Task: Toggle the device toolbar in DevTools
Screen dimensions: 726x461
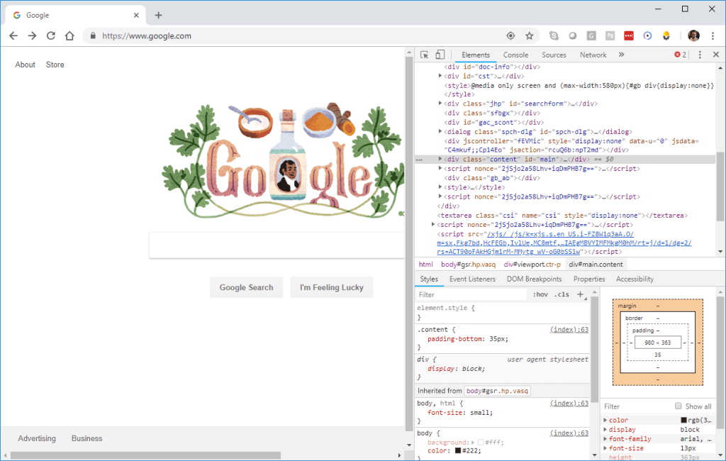Action: click(x=440, y=54)
